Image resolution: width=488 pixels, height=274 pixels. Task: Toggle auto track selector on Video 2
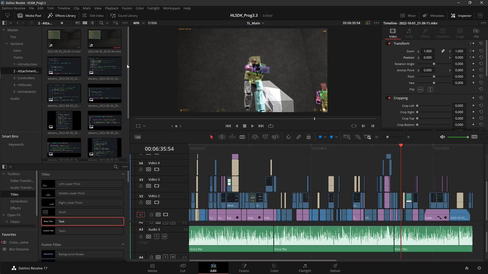point(148,203)
